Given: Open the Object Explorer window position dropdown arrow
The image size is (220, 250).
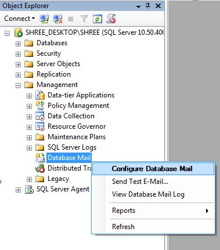Looking at the screenshot, I should [138, 6].
